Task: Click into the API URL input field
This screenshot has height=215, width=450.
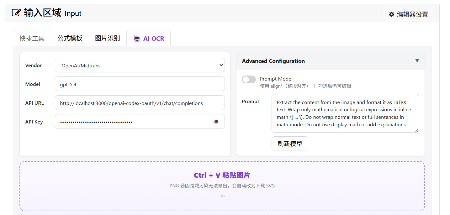Action: pos(140,103)
